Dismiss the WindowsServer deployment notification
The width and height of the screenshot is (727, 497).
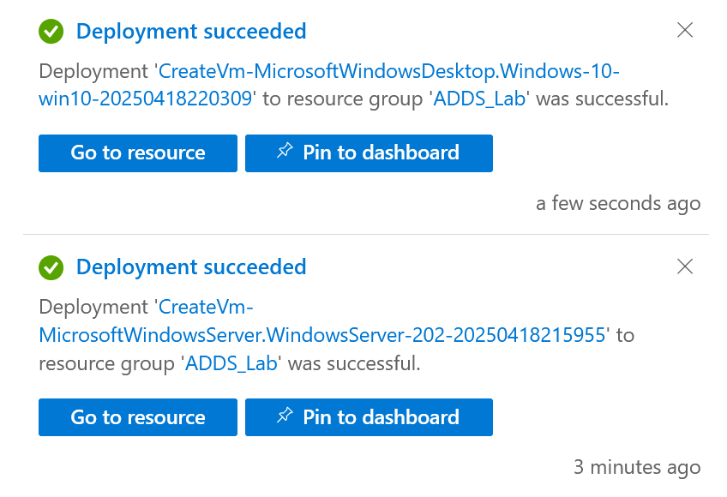tap(685, 266)
